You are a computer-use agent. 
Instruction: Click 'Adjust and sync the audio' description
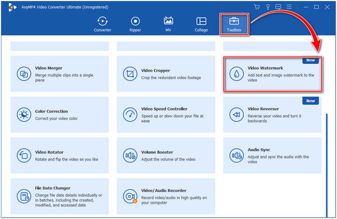(x=279, y=159)
